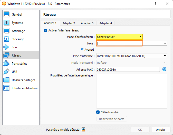Click the invalid settings warning icon
This screenshot has height=135, width=173.
(x=83, y=129)
